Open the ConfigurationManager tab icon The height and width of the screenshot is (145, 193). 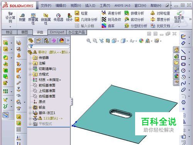(x=46, y=41)
